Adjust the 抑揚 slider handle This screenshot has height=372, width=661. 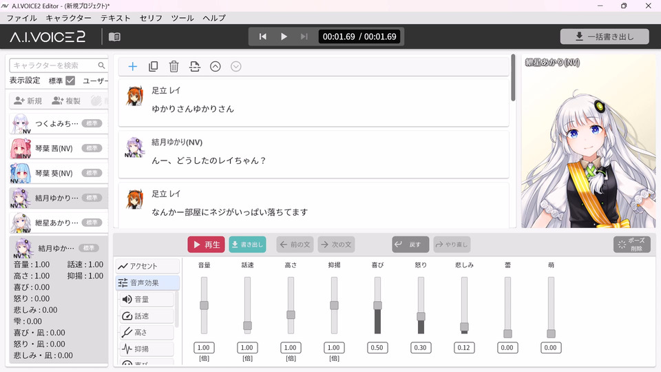click(335, 305)
